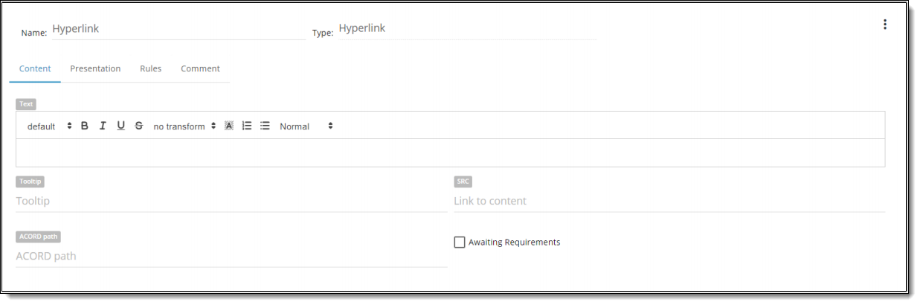Insert a numbered list
Image resolution: width=920 pixels, height=305 pixels.
pyautogui.click(x=247, y=126)
